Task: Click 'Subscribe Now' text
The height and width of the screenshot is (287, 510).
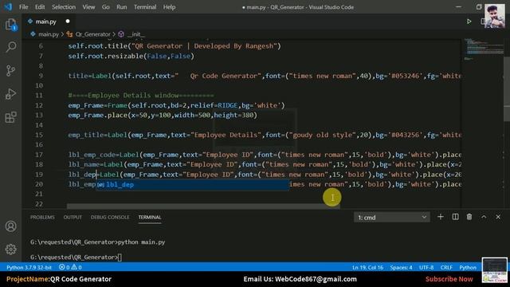Action: pos(449,279)
